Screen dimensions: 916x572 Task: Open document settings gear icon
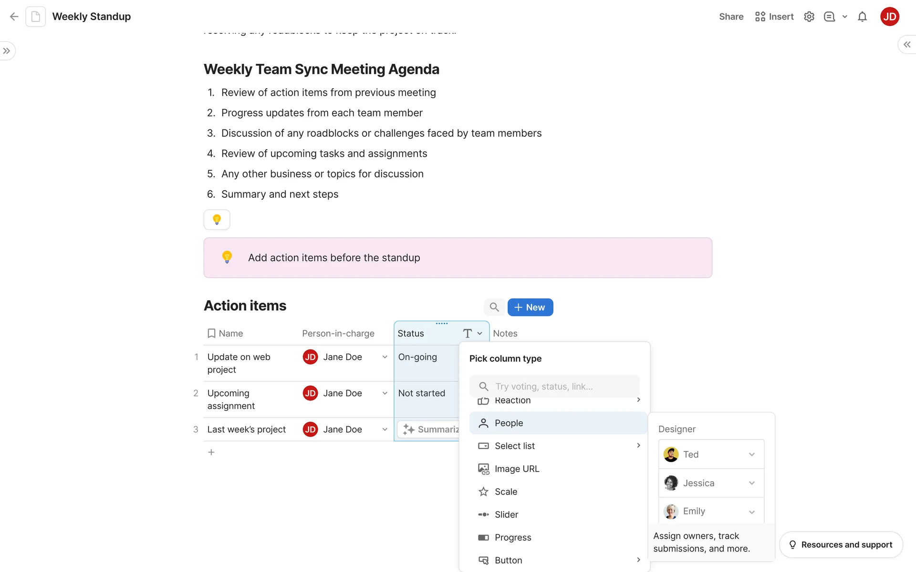tap(809, 17)
